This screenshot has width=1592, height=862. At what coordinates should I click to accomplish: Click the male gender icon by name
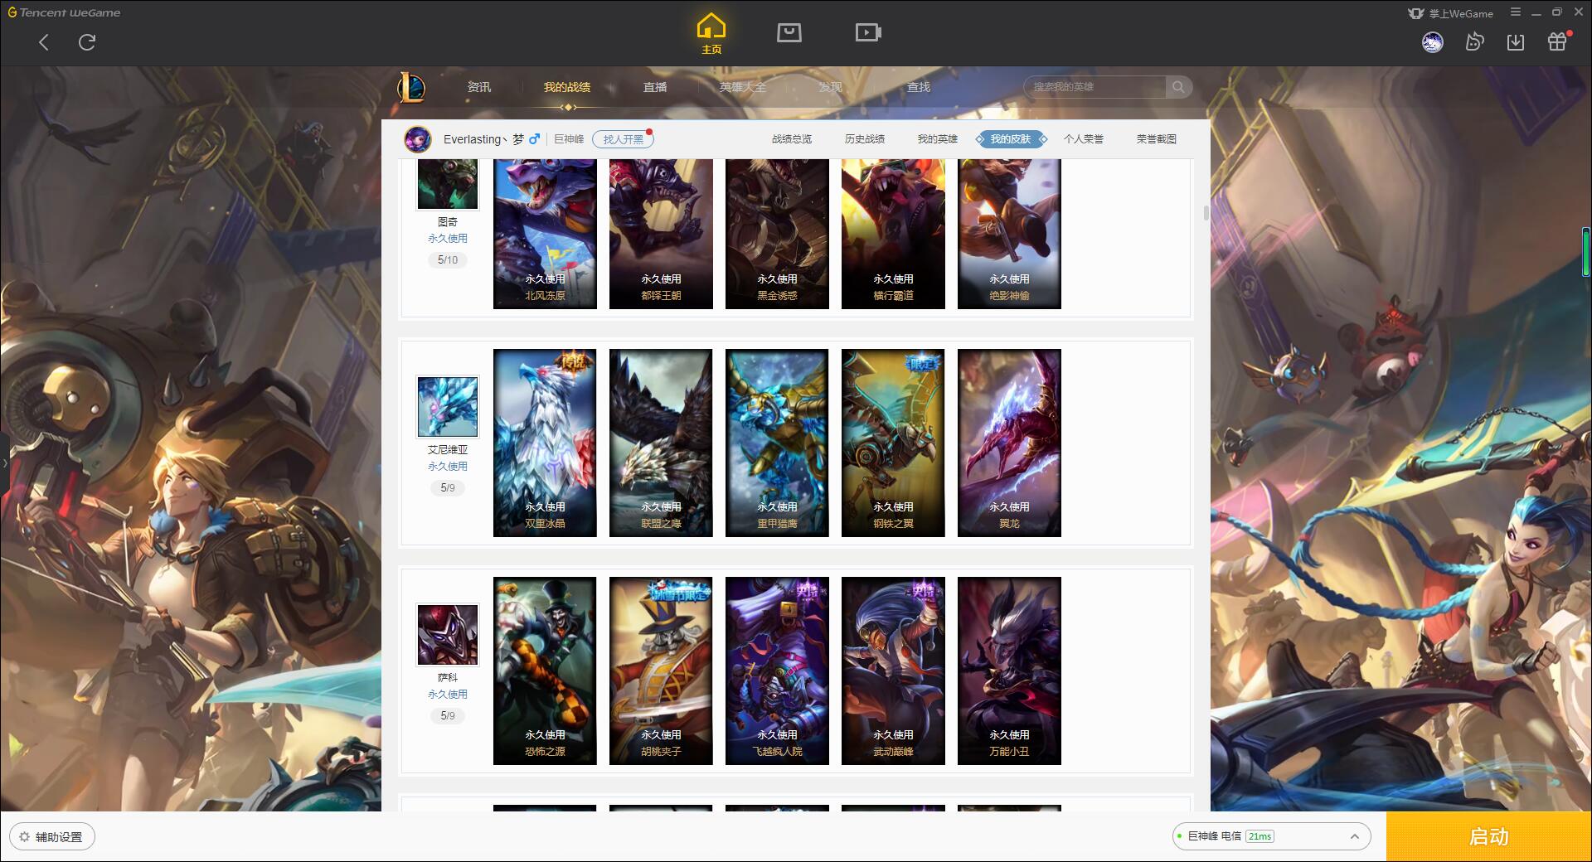tap(535, 139)
